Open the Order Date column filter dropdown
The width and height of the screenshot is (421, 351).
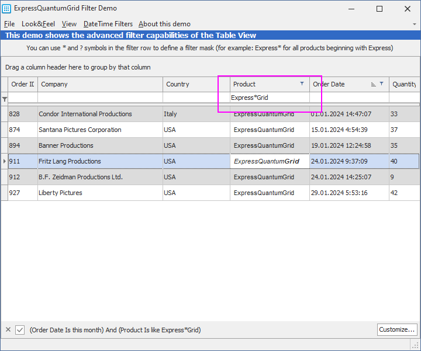coord(381,84)
